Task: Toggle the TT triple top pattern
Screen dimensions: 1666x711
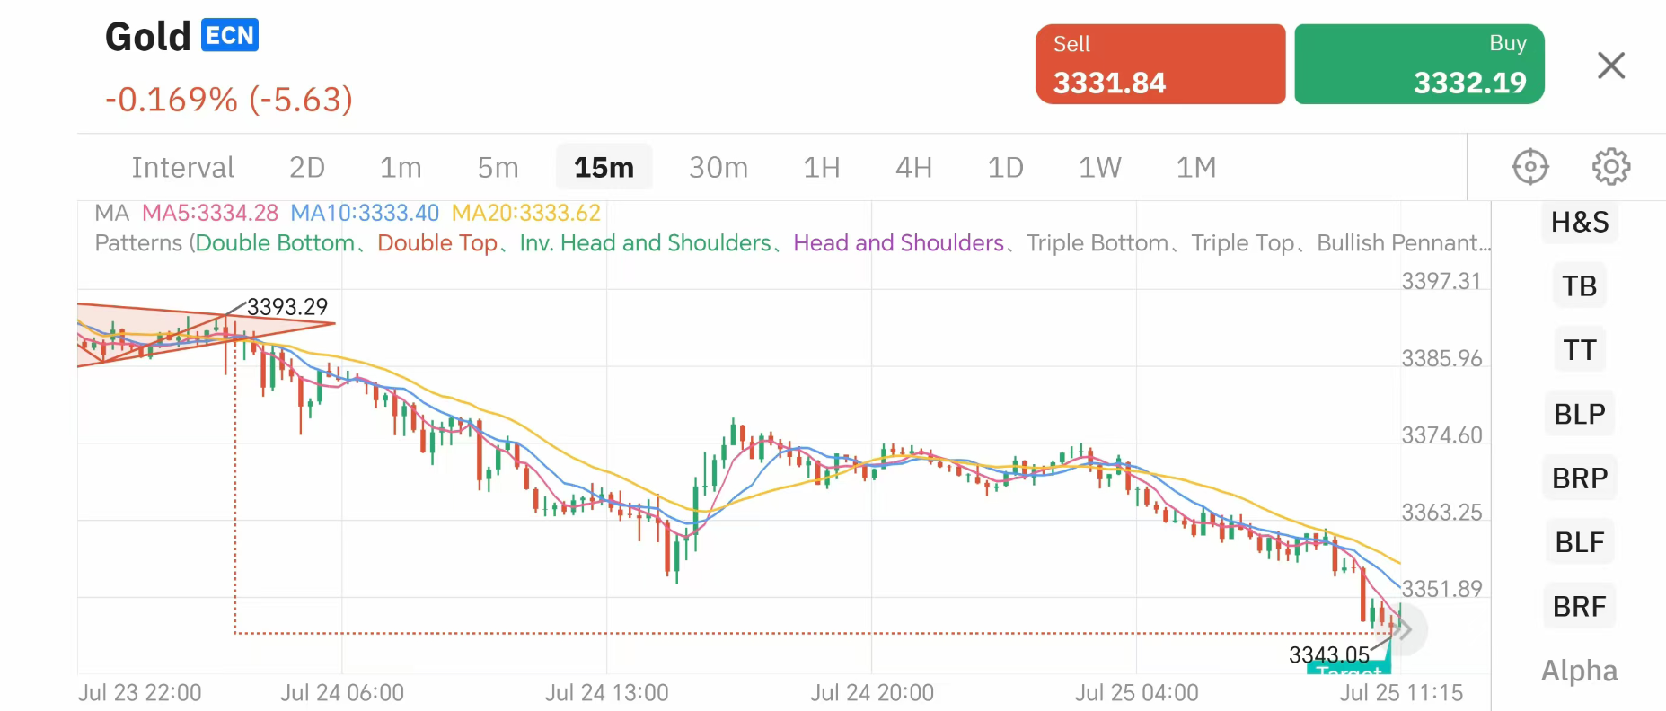Action: pos(1579,349)
